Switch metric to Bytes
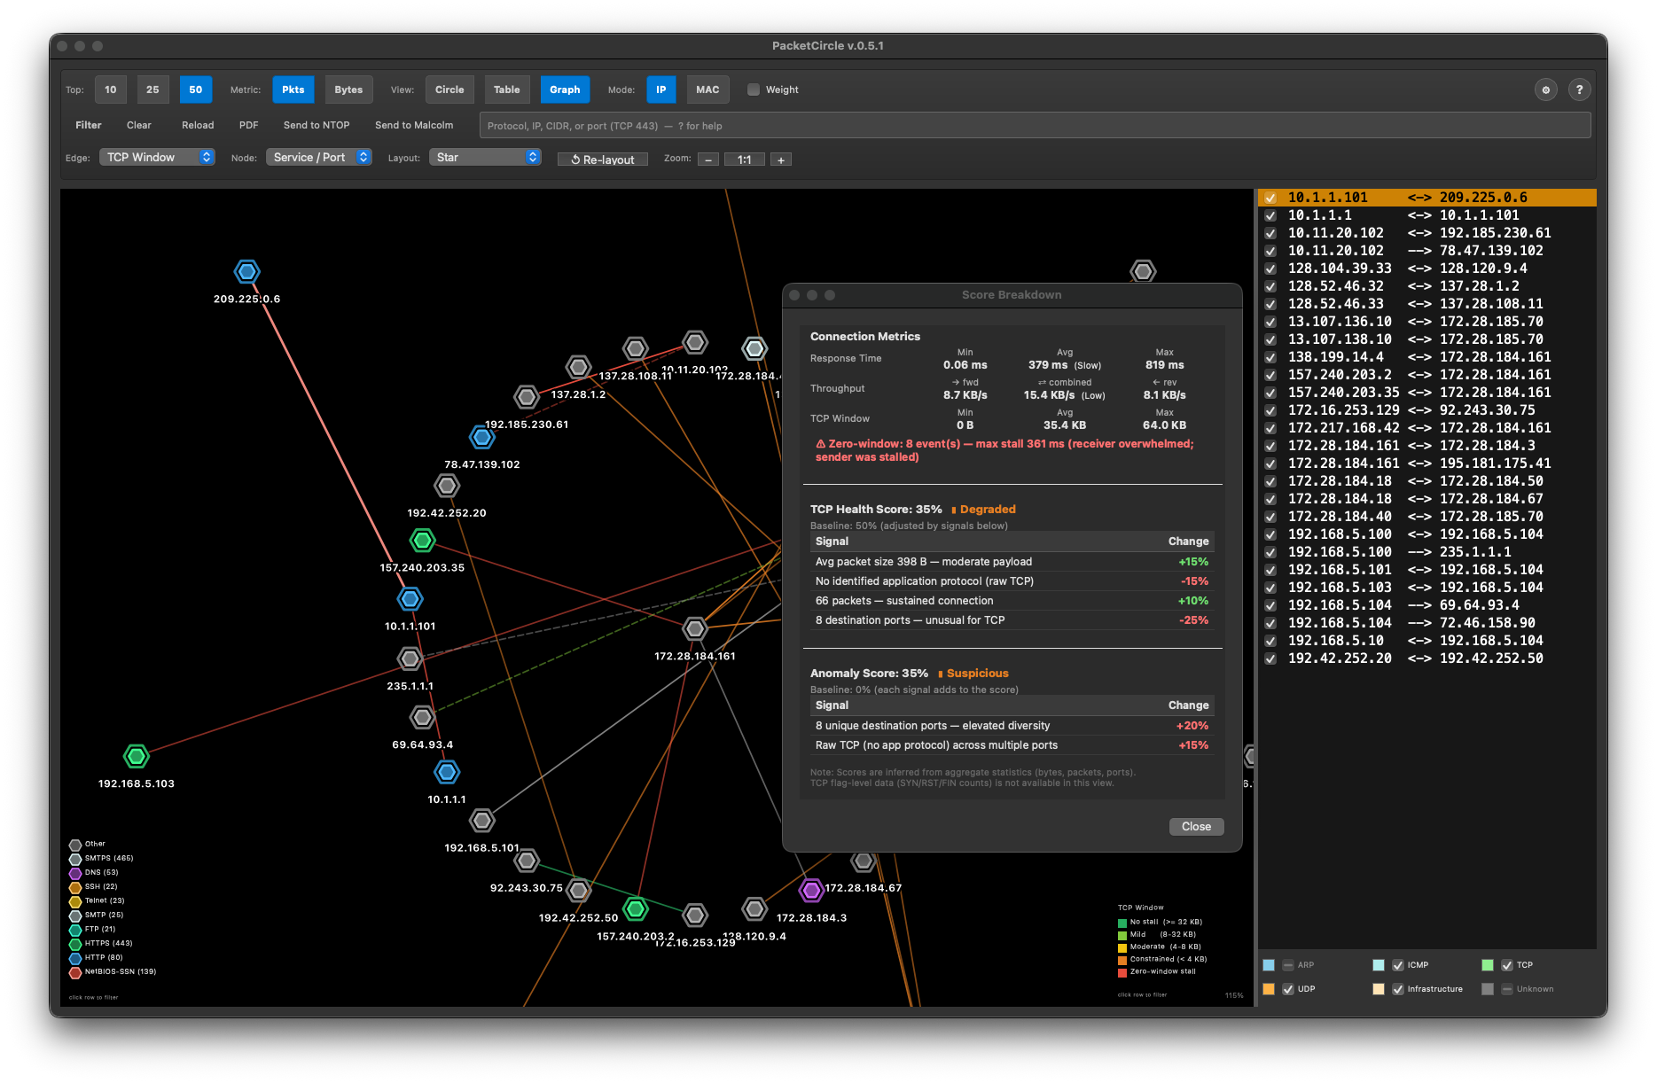Viewport: 1657px width, 1083px height. pyautogui.click(x=348, y=90)
